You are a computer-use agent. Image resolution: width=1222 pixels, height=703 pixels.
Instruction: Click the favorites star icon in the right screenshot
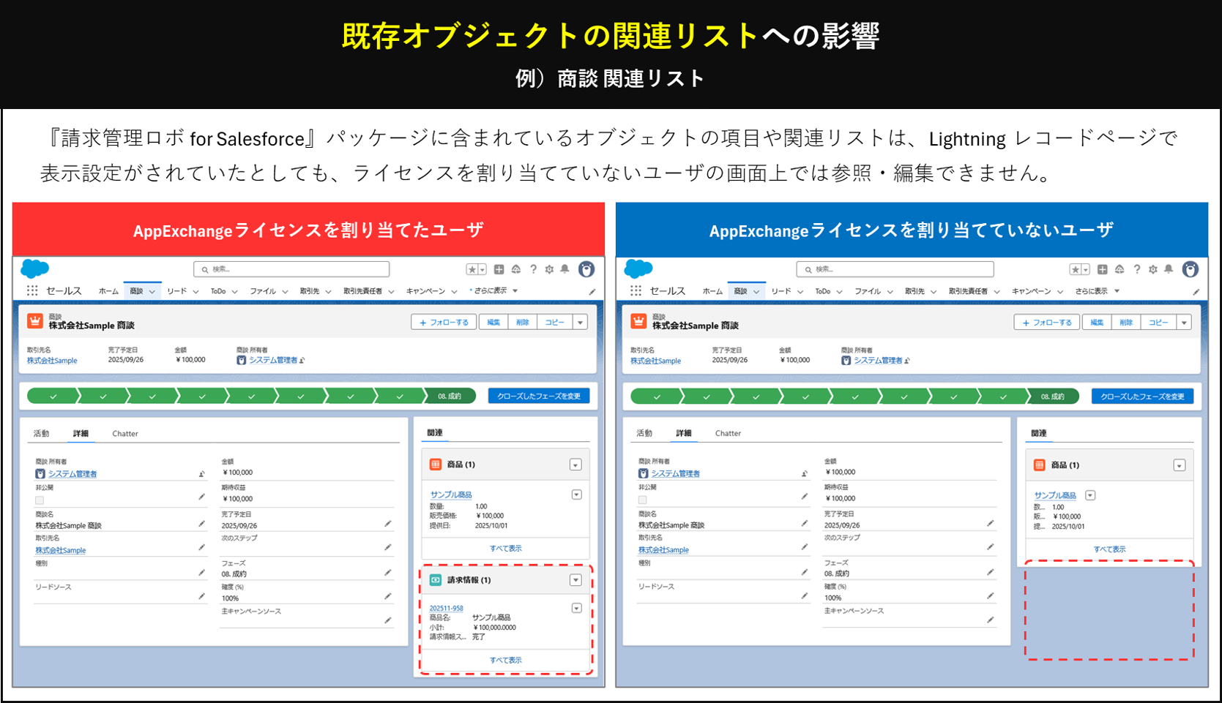tap(1075, 269)
